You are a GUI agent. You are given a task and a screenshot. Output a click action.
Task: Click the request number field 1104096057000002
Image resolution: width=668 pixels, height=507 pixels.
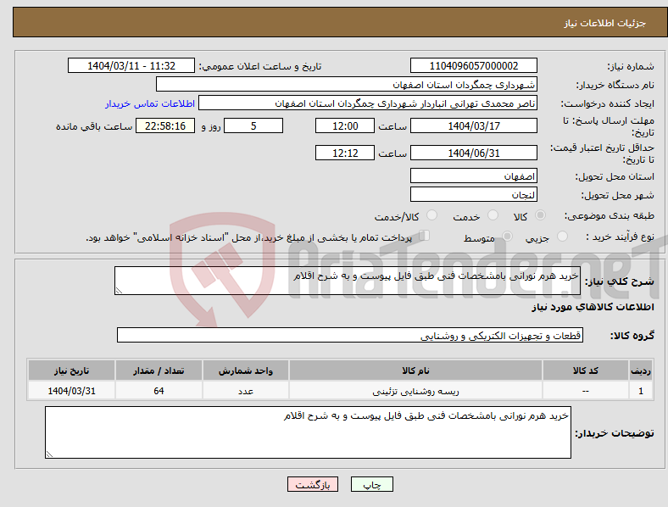click(x=474, y=65)
